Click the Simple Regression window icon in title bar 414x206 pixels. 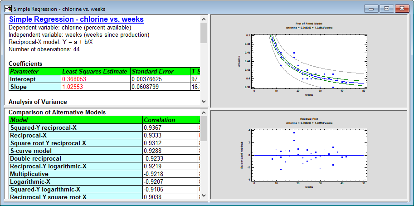click(8, 9)
